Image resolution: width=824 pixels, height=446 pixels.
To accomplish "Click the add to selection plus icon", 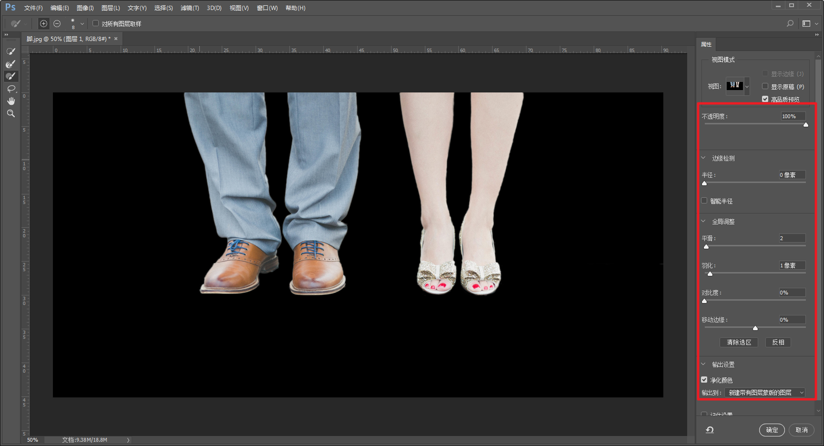I will [43, 23].
